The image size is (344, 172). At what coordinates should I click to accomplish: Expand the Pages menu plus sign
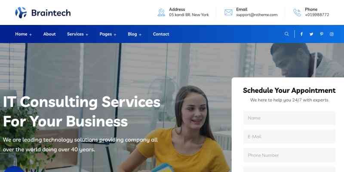click(115, 35)
